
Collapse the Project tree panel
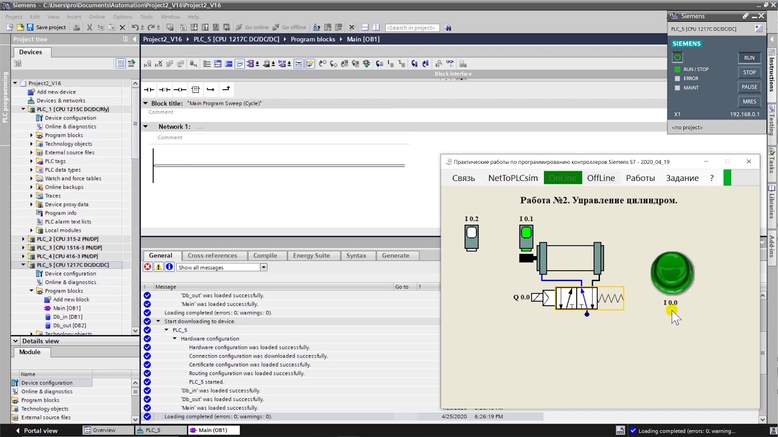click(x=134, y=39)
